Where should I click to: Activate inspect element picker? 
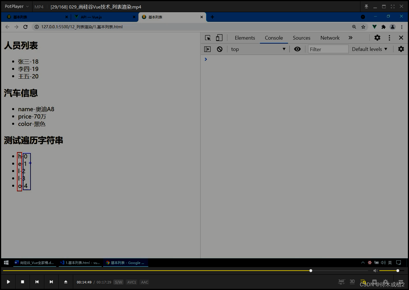coord(208,38)
